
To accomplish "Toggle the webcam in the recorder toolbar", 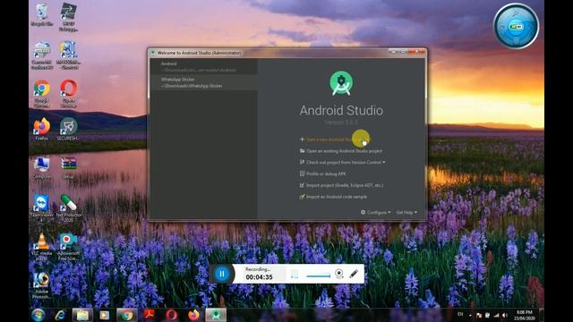I will (338, 274).
